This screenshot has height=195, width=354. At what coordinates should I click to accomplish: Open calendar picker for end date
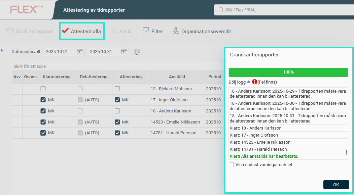(x=124, y=52)
